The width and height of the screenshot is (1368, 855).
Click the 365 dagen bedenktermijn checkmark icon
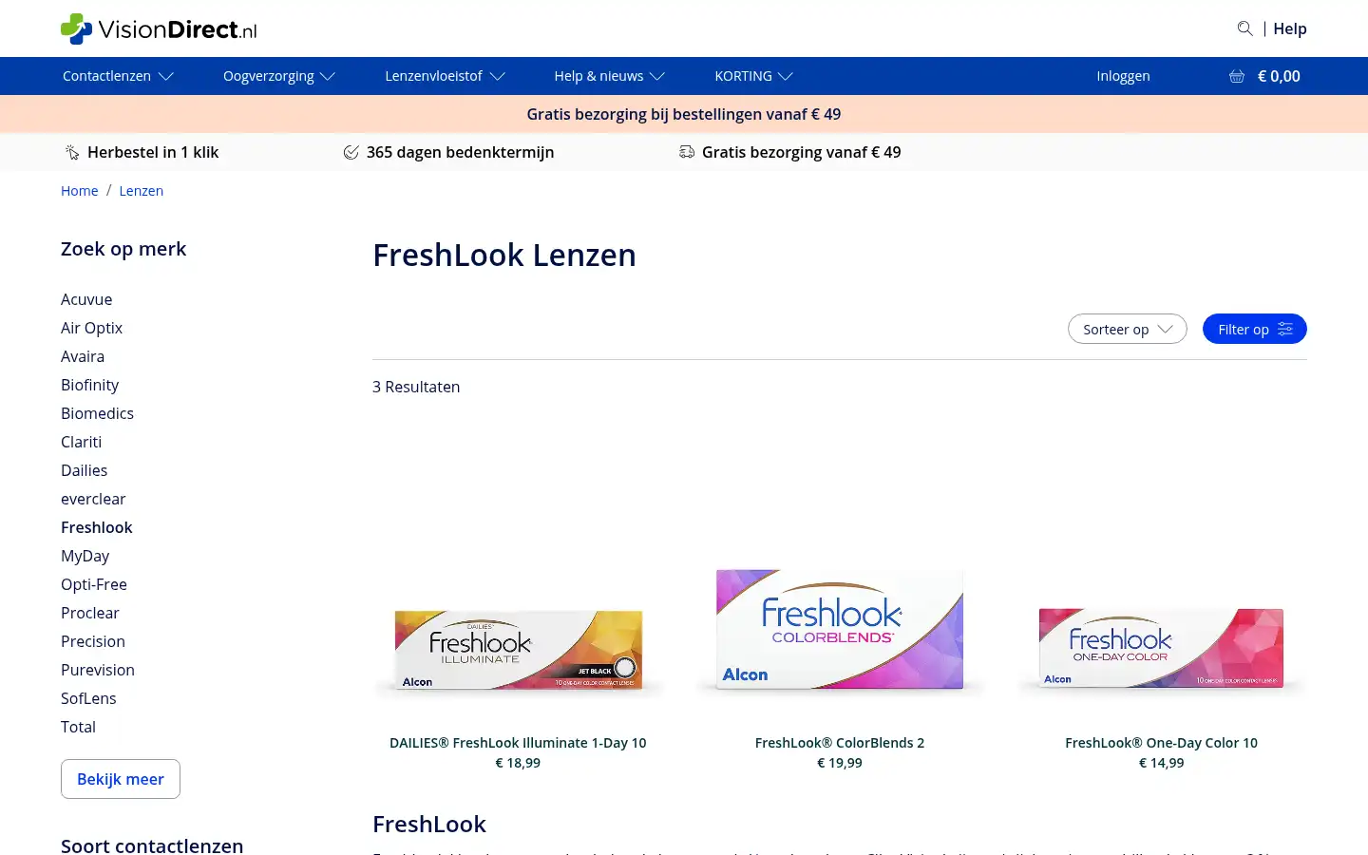click(x=351, y=152)
